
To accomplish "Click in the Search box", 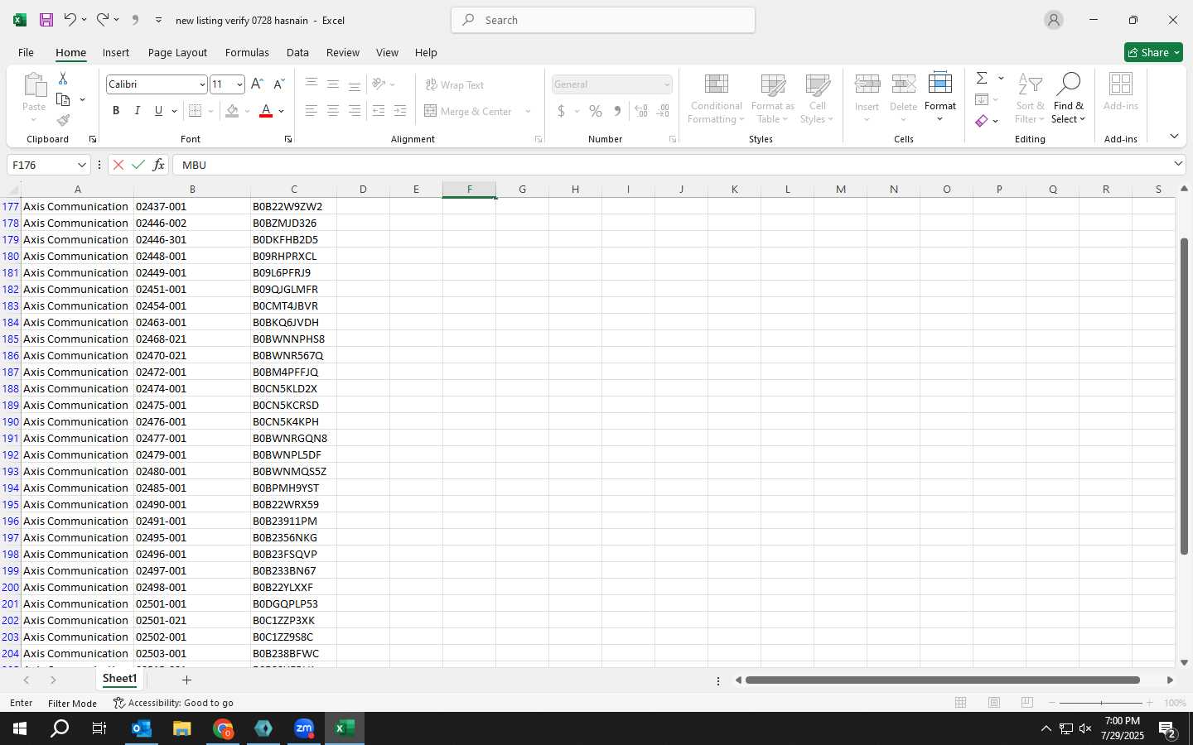I will tap(603, 20).
